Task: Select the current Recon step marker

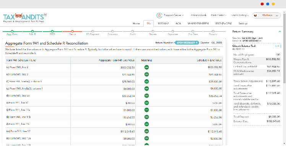Action: (72, 31)
